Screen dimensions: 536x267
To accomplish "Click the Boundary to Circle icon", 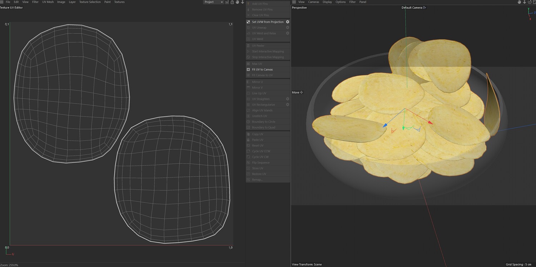I will coord(248,122).
